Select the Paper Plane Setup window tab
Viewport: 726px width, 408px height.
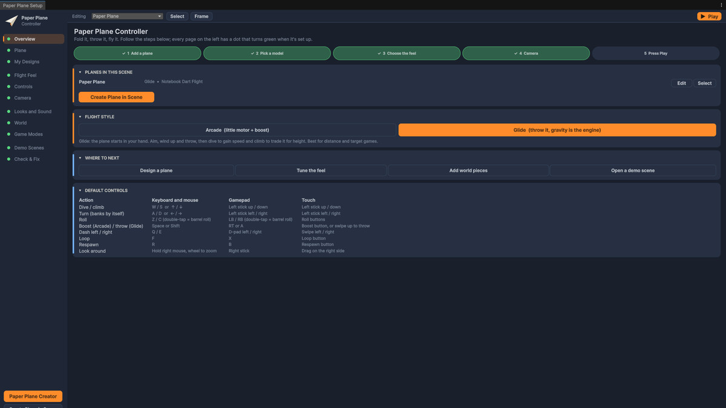pyautogui.click(x=22, y=5)
